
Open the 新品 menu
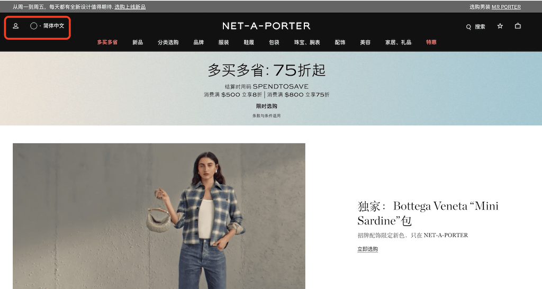click(138, 42)
